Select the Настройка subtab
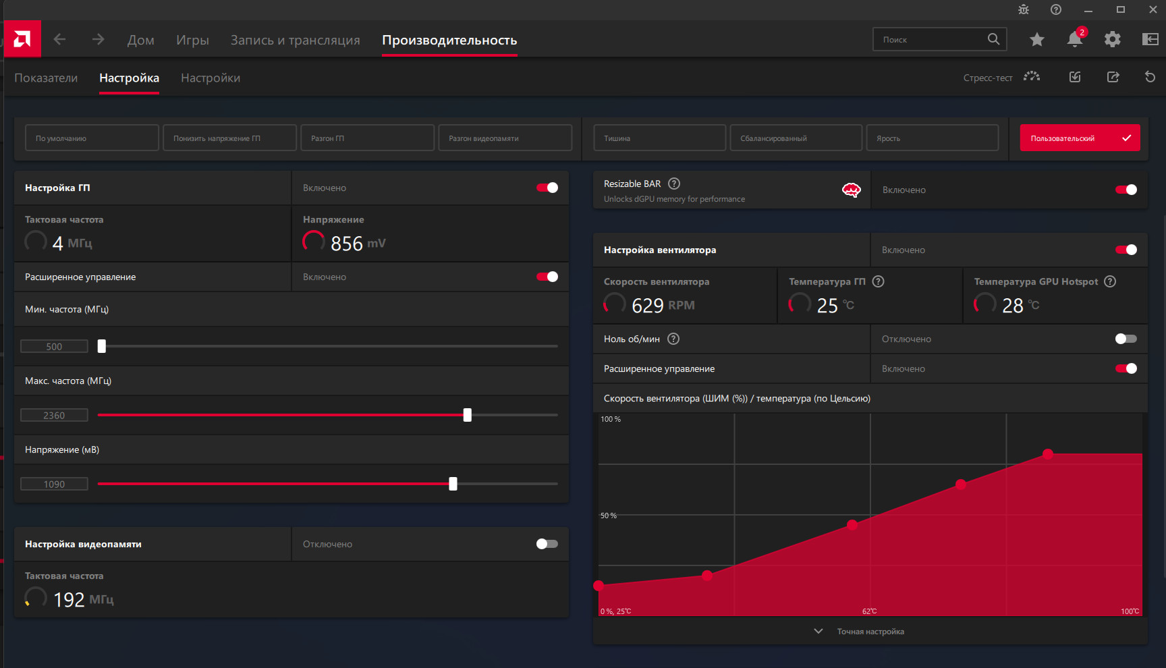This screenshot has height=668, width=1166. click(x=129, y=78)
